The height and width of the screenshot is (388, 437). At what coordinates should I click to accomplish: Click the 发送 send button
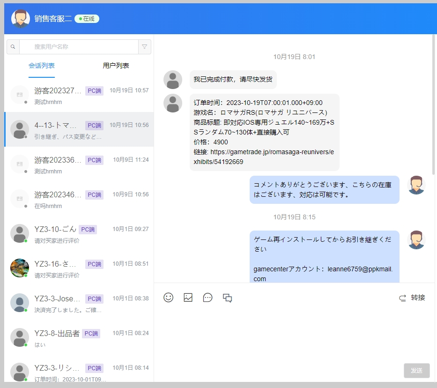[417, 371]
